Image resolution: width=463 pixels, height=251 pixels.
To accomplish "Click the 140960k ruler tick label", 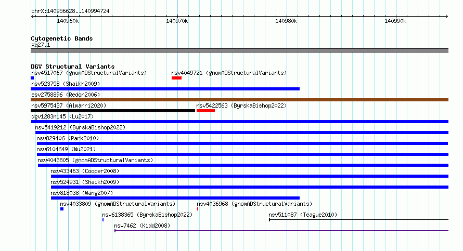I will click(68, 21).
